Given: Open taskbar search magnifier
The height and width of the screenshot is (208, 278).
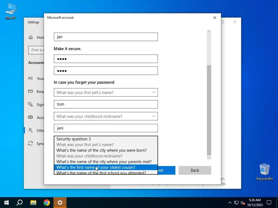Looking at the screenshot, I should click(x=20, y=203).
